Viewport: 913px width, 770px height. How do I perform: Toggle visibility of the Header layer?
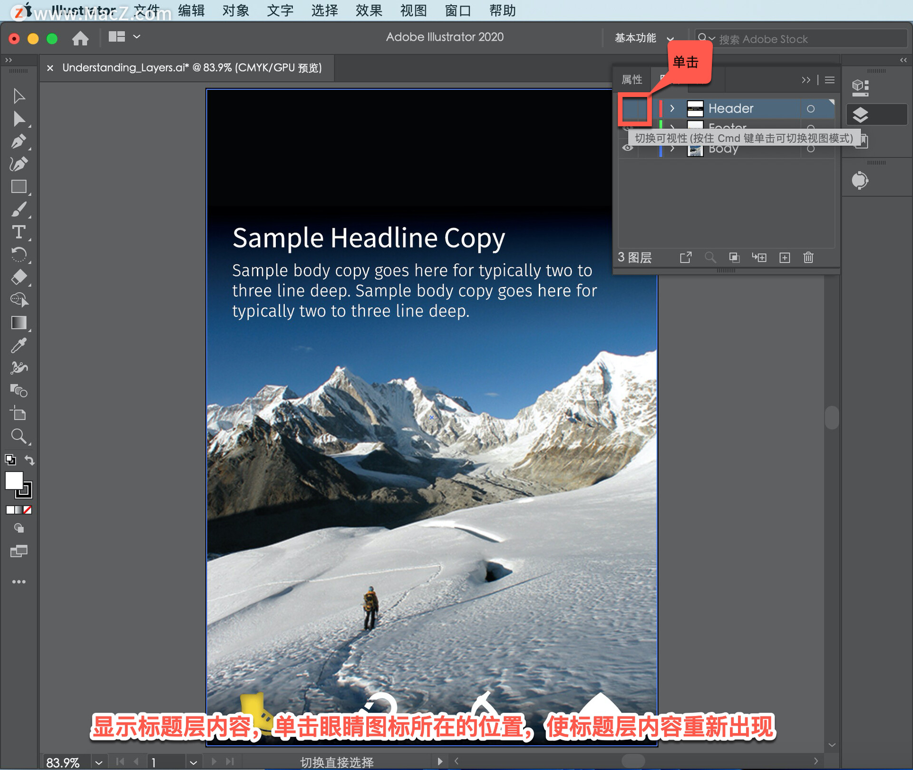coord(629,109)
